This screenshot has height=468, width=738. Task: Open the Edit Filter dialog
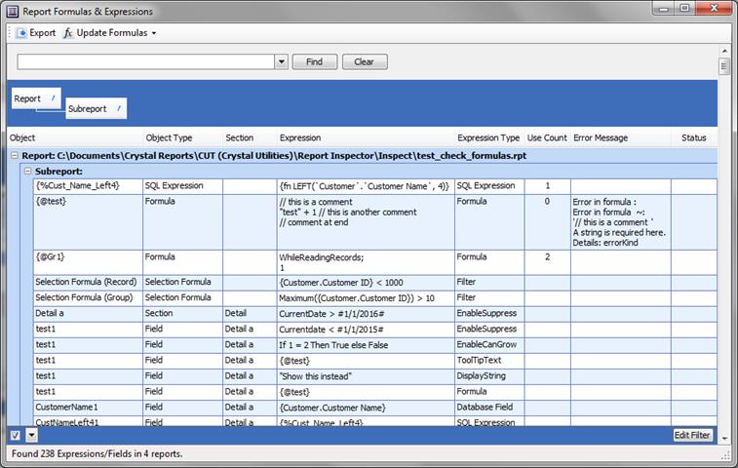click(x=692, y=435)
